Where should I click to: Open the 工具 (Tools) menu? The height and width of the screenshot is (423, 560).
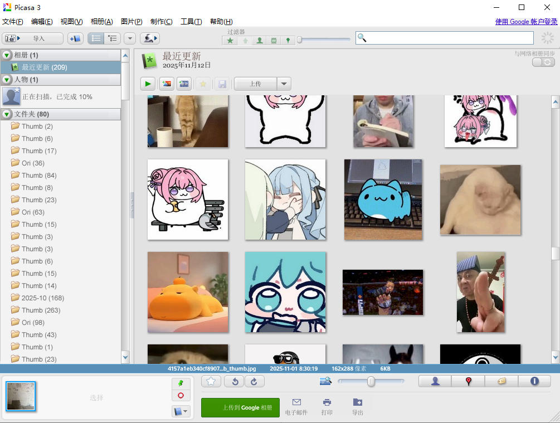pos(191,22)
